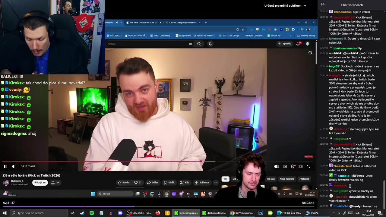Enter fullscreen on the YouTube player
This screenshot has width=386, height=217.
pos(308,166)
